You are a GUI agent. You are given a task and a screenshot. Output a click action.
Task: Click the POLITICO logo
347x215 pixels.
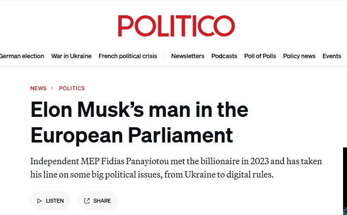176,26
